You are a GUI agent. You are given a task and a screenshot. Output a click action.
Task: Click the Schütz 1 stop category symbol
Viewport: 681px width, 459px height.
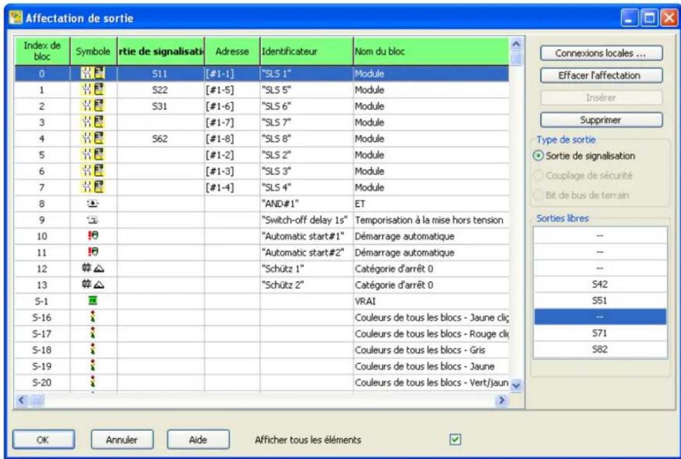[93, 269]
